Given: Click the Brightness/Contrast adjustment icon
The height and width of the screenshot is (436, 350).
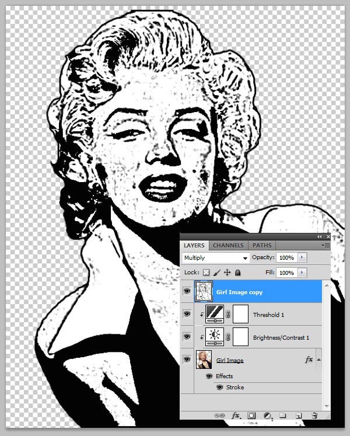Looking at the screenshot, I should 215,337.
